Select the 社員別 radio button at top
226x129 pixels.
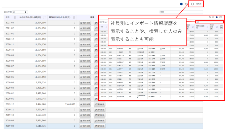pyautogui.click(x=192, y=4)
